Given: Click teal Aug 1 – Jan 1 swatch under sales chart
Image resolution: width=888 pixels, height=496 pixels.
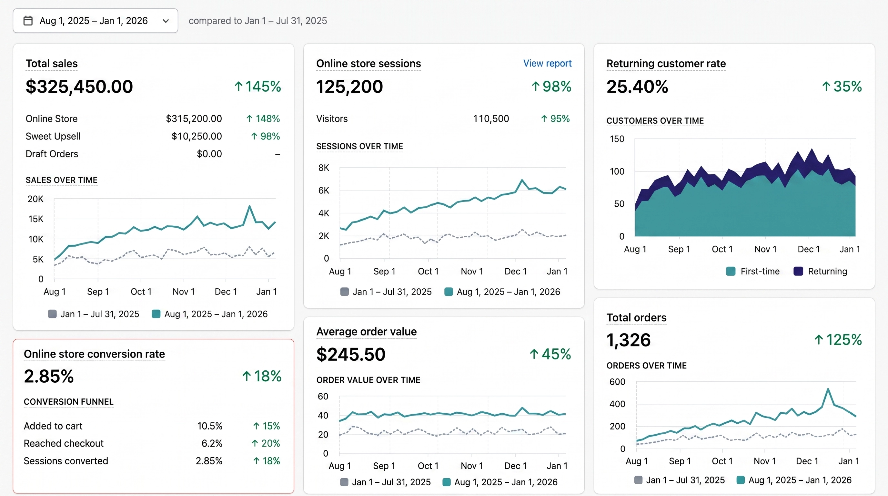Looking at the screenshot, I should pyautogui.click(x=156, y=314).
